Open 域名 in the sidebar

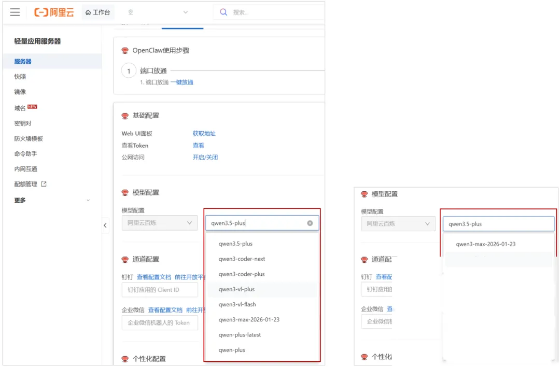(20, 108)
